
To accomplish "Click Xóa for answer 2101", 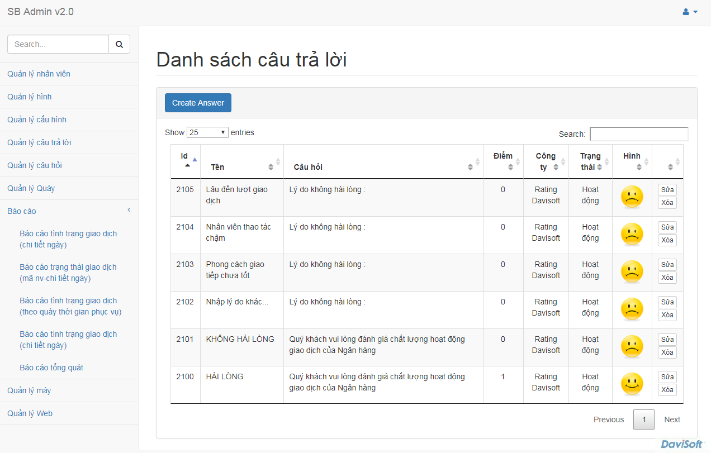I will [667, 352].
